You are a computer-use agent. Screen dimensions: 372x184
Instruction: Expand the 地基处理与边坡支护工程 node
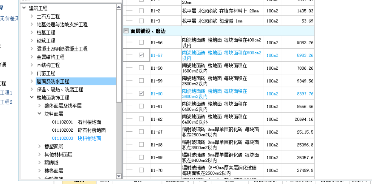(32, 24)
